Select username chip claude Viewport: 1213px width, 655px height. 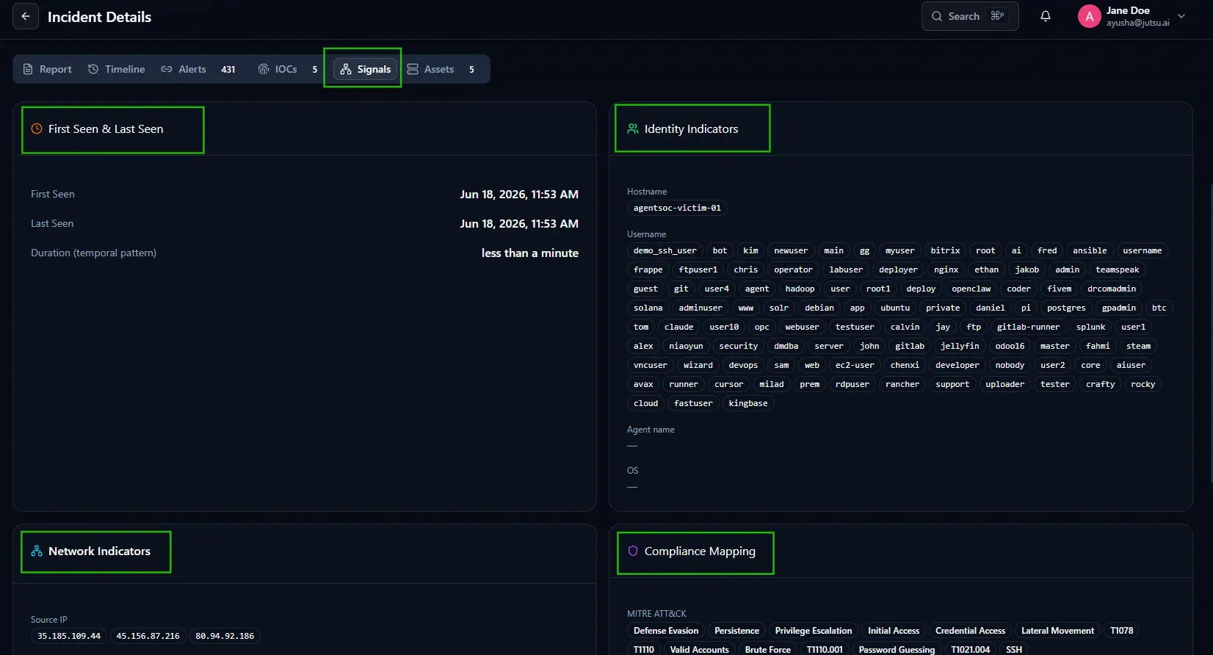[678, 327]
